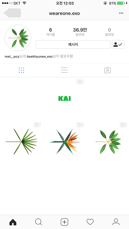Switch to grid view of posts
The width and height of the screenshot is (129, 229).
coord(21,70)
